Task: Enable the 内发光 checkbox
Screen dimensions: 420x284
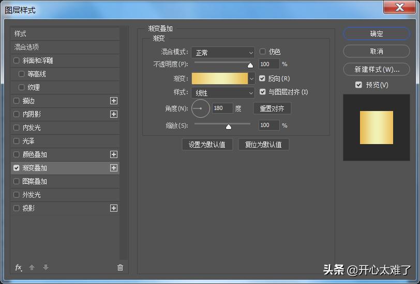Action: 17,128
